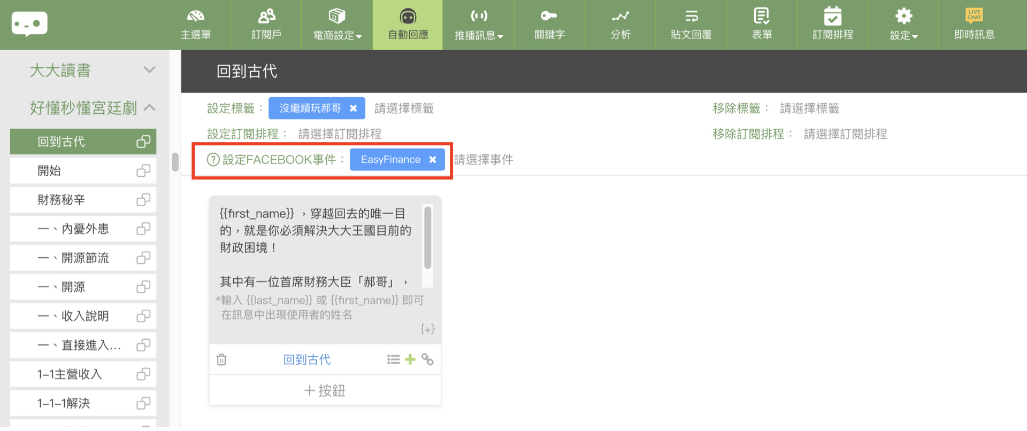
Task: Click the copy icon beside 財務秘辛
Action: 143,200
